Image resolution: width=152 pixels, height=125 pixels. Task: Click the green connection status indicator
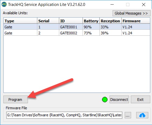pyautogui.click(x=105, y=99)
